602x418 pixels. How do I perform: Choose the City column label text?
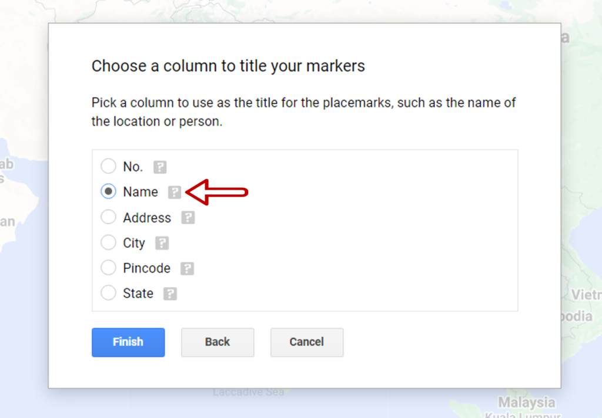[134, 243]
